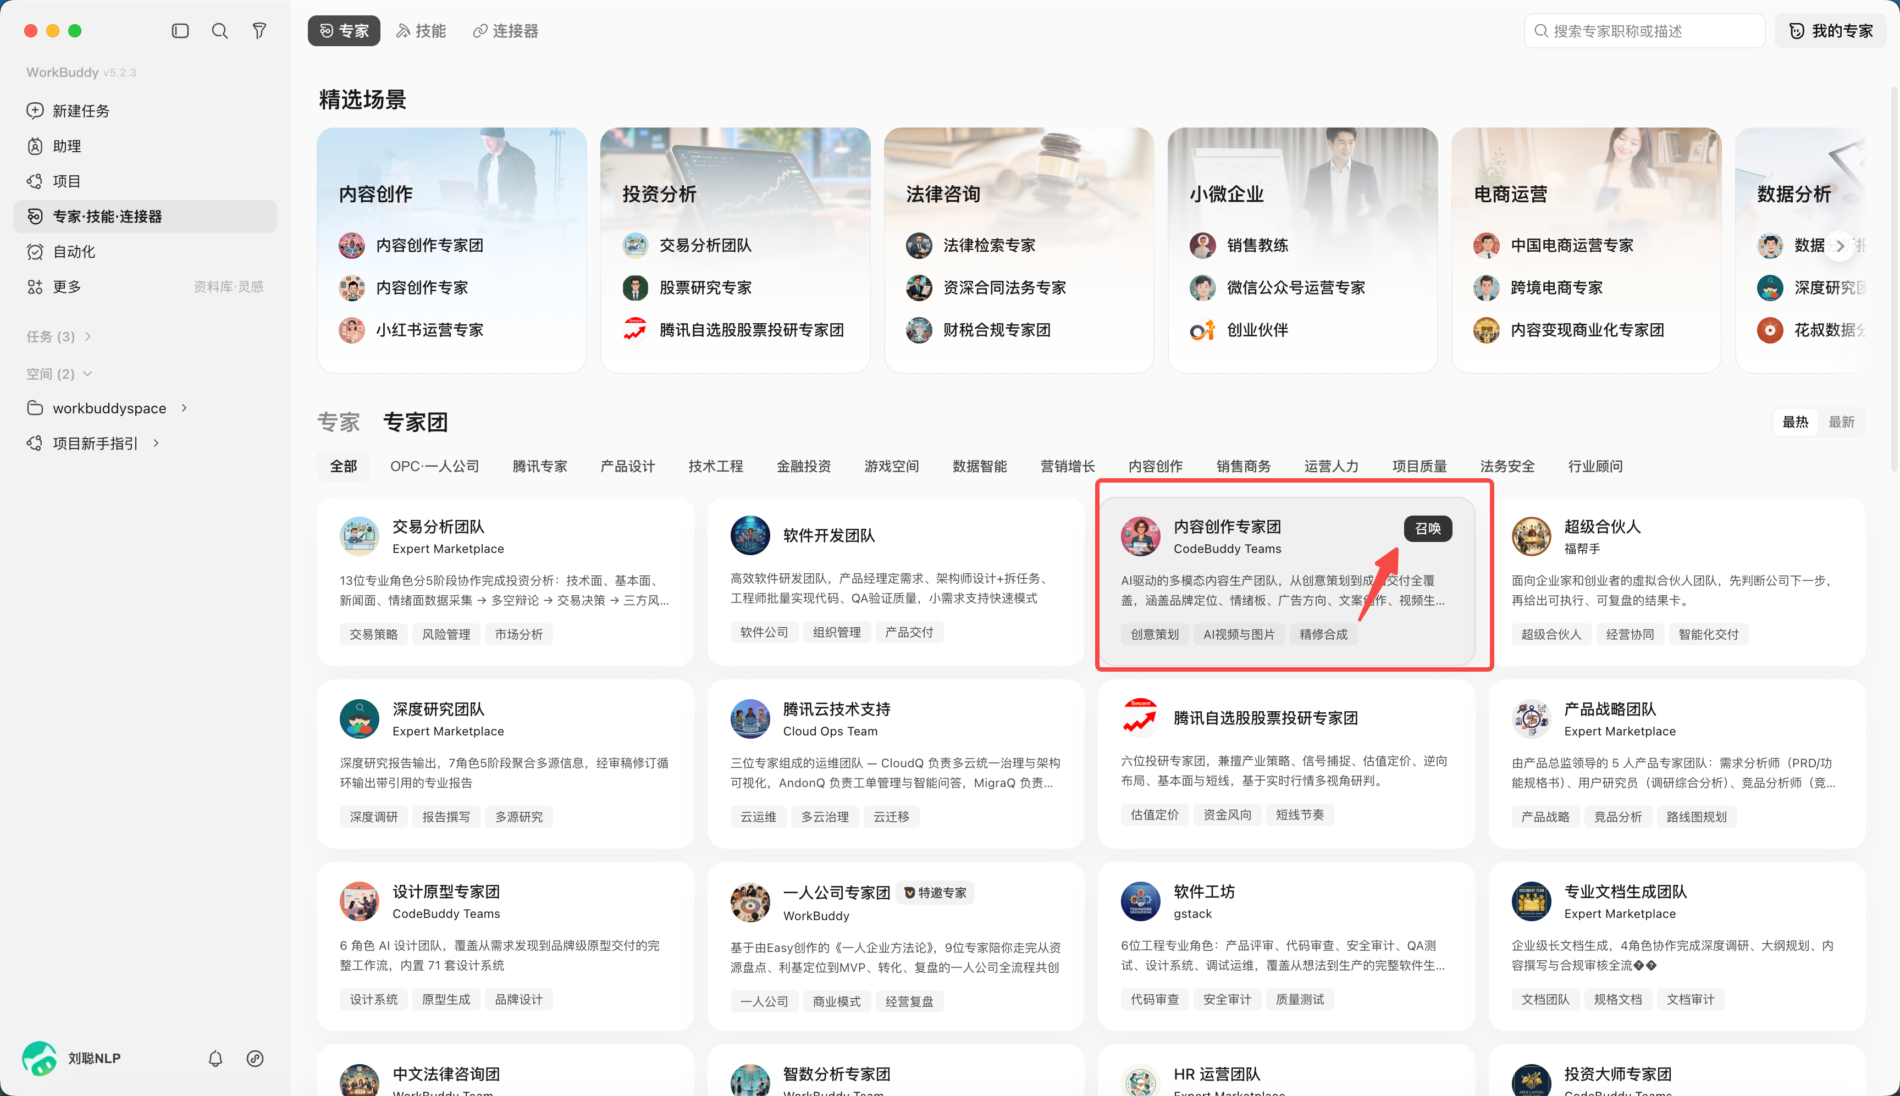Click 法律检索专家 avatar icon
This screenshot has height=1096, width=1900.
tap(919, 245)
